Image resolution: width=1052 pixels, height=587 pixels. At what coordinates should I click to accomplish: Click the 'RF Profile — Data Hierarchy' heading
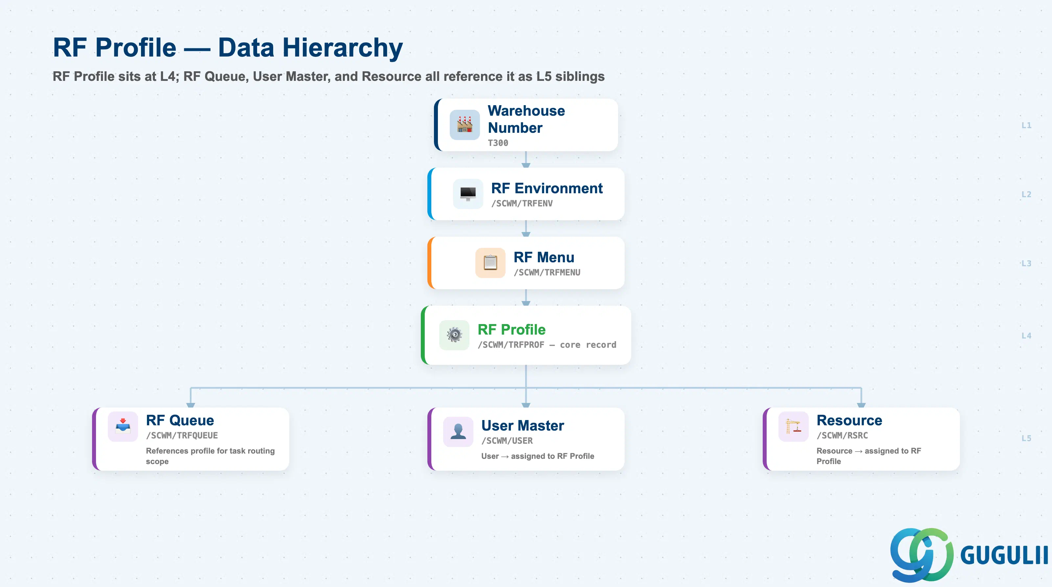(228, 47)
